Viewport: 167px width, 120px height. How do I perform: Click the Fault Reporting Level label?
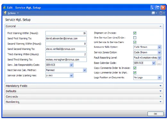105,58
